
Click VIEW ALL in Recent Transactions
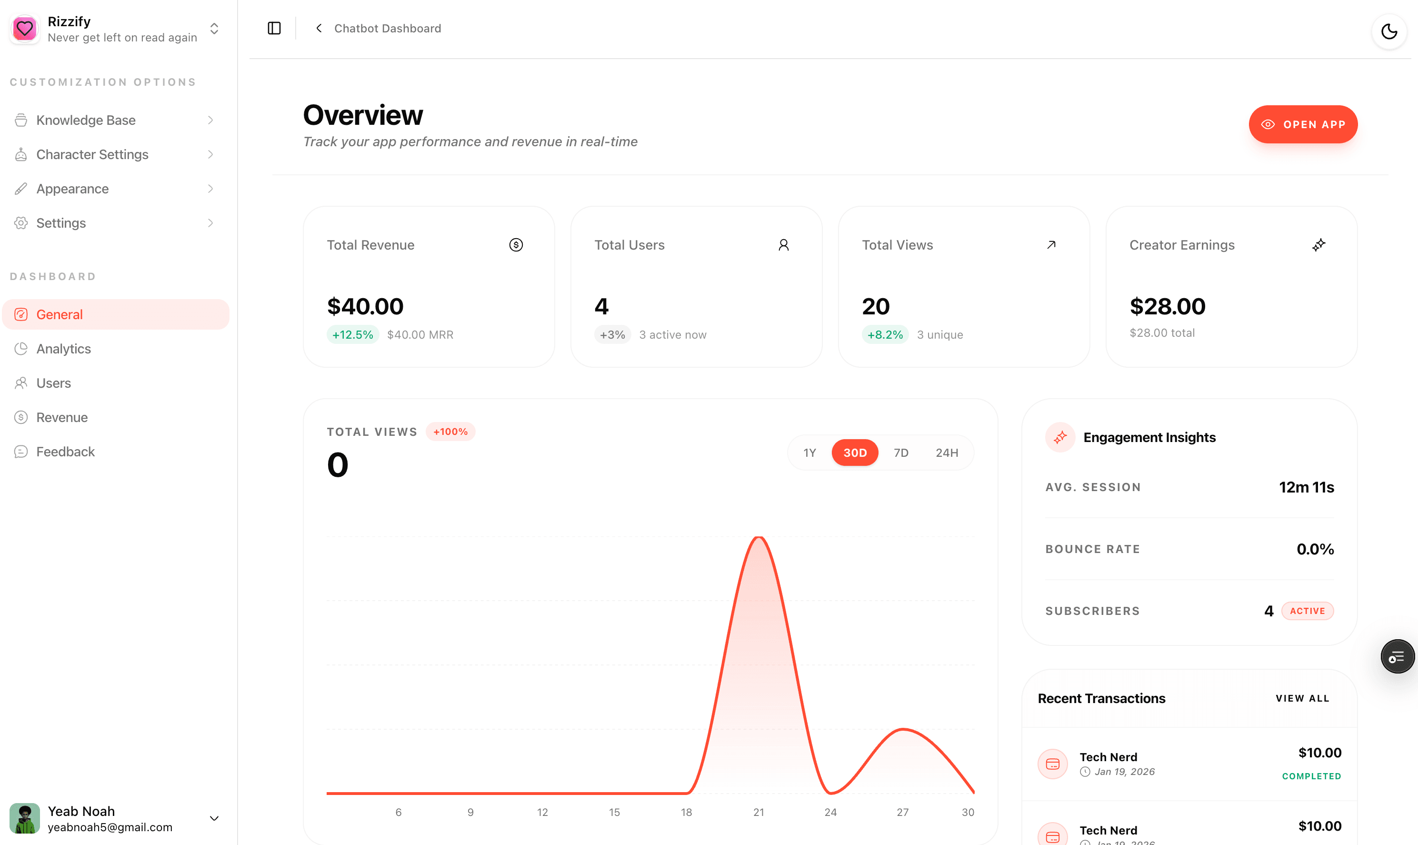tap(1302, 698)
